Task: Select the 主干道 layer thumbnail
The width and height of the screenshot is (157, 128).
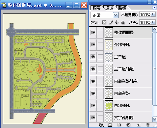Action: coord(109,57)
